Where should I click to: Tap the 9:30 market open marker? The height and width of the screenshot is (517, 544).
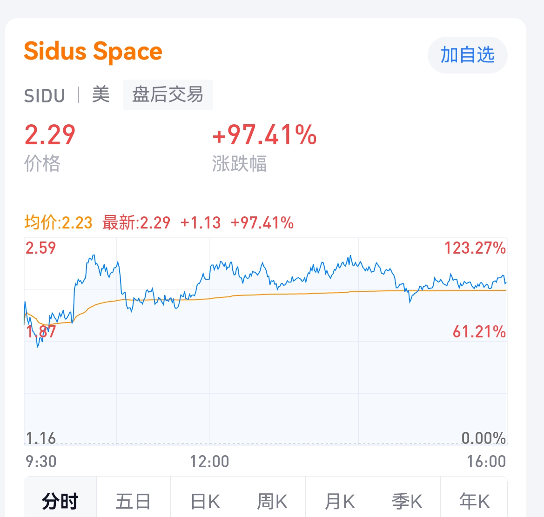41,462
